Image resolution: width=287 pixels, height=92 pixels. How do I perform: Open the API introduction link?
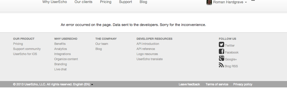coord(148,44)
